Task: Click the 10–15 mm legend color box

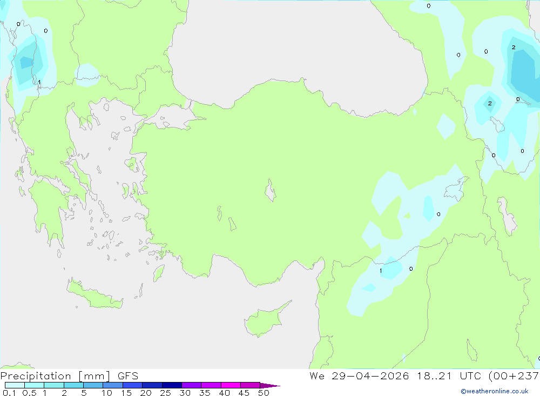Action: [113, 385]
